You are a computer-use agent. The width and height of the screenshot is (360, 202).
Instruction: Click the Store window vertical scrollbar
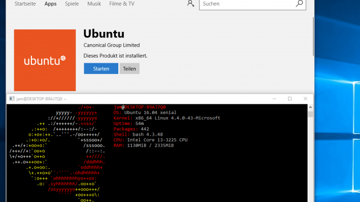pyautogui.click(x=313, y=36)
